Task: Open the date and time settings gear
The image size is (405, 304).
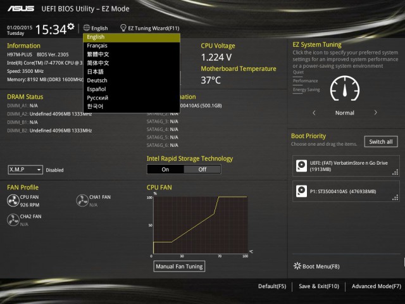Action: (x=71, y=27)
